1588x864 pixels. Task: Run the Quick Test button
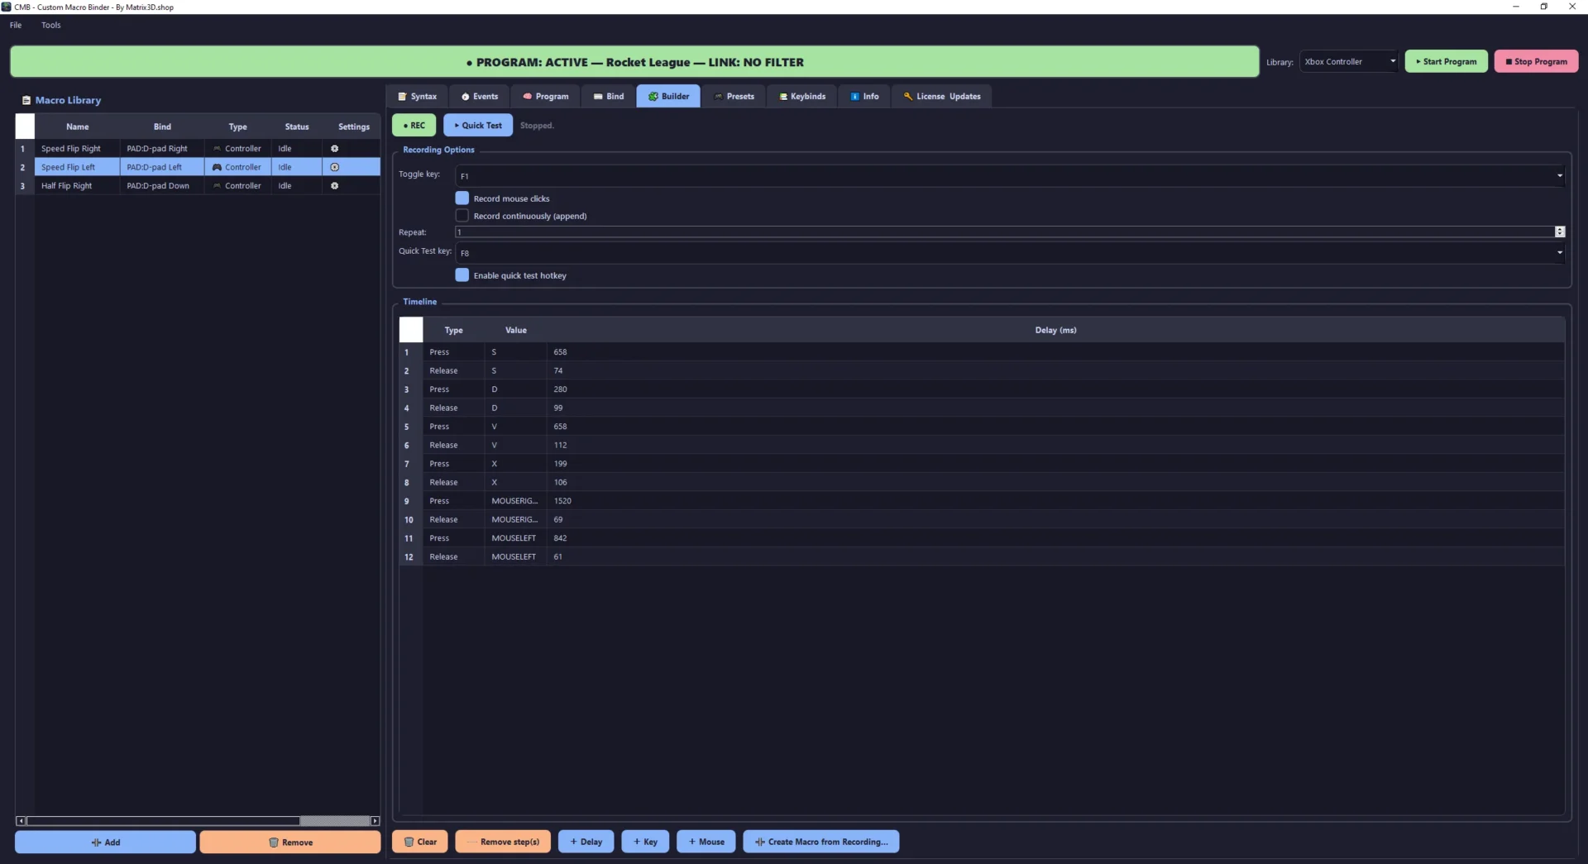[478, 126]
